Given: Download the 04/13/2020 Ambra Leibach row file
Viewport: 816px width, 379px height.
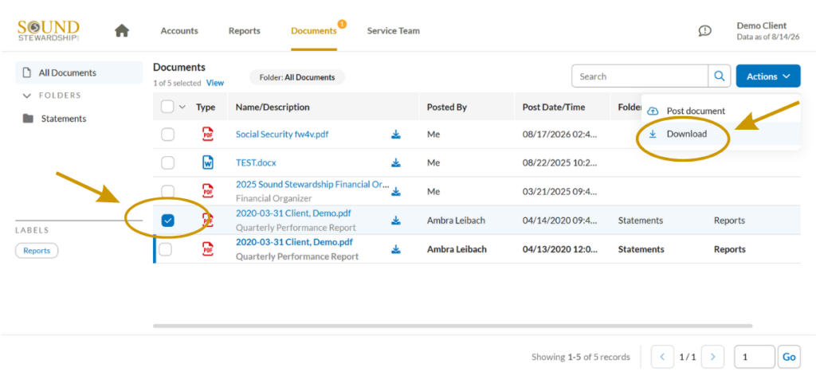Looking at the screenshot, I should click(396, 249).
